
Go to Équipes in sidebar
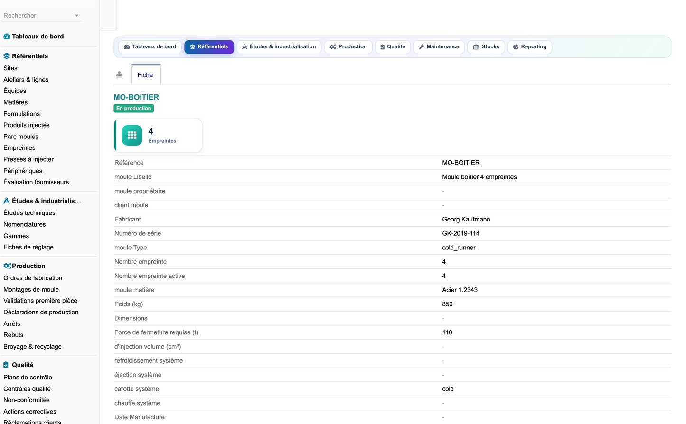[x=15, y=91]
